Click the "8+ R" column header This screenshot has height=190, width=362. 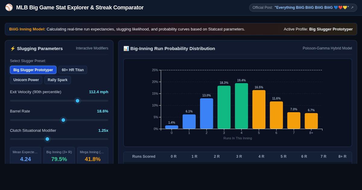(x=342, y=157)
